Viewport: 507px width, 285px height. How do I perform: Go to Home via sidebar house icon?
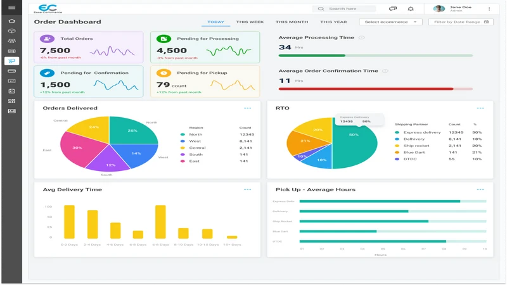pyautogui.click(x=11, y=21)
